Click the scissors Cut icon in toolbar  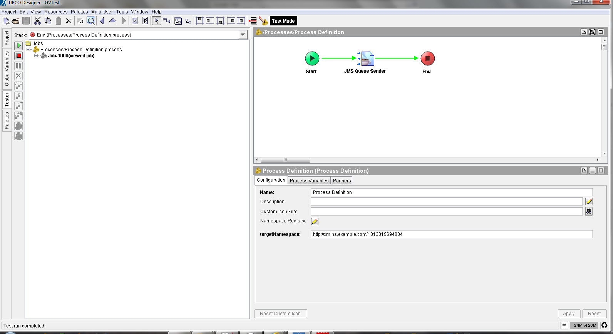(x=37, y=21)
